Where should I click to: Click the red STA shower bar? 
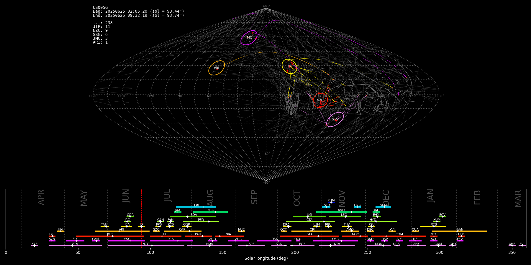(x=309, y=236)
